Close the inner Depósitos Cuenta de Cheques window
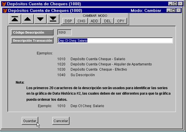Image resolution: width=186 pixels, height=132 pixels. pos(179,11)
